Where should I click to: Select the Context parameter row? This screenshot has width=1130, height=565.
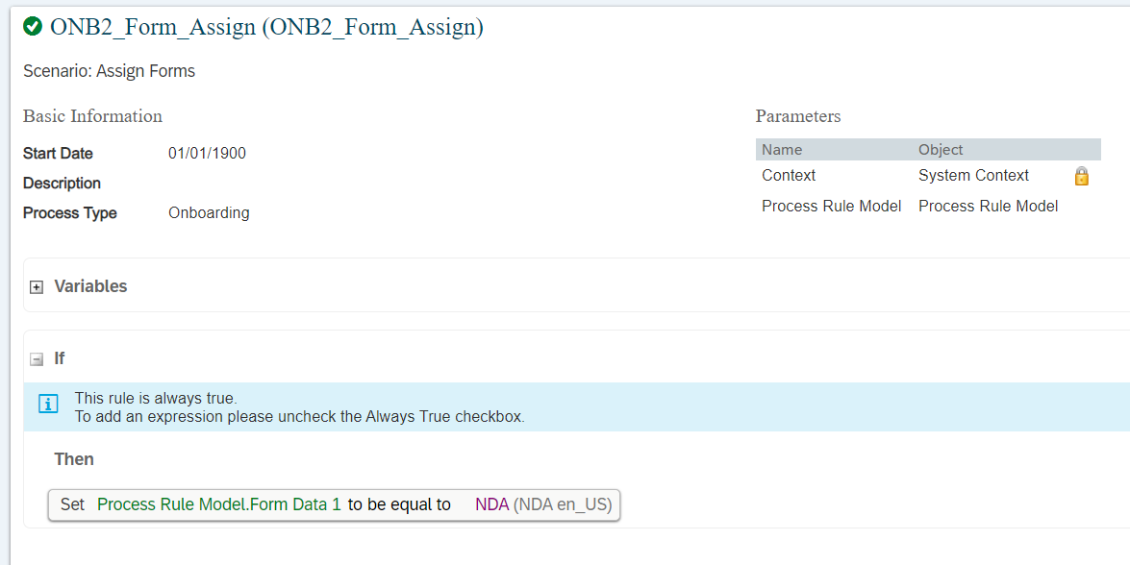pos(928,176)
